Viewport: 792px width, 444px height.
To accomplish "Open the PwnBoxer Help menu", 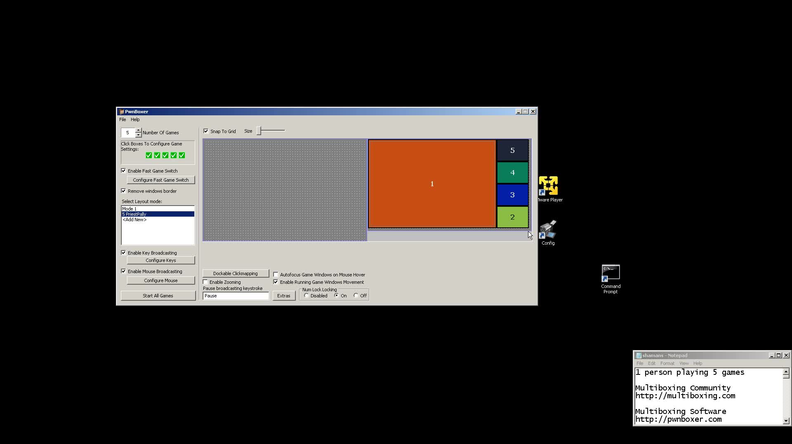I will coord(135,119).
